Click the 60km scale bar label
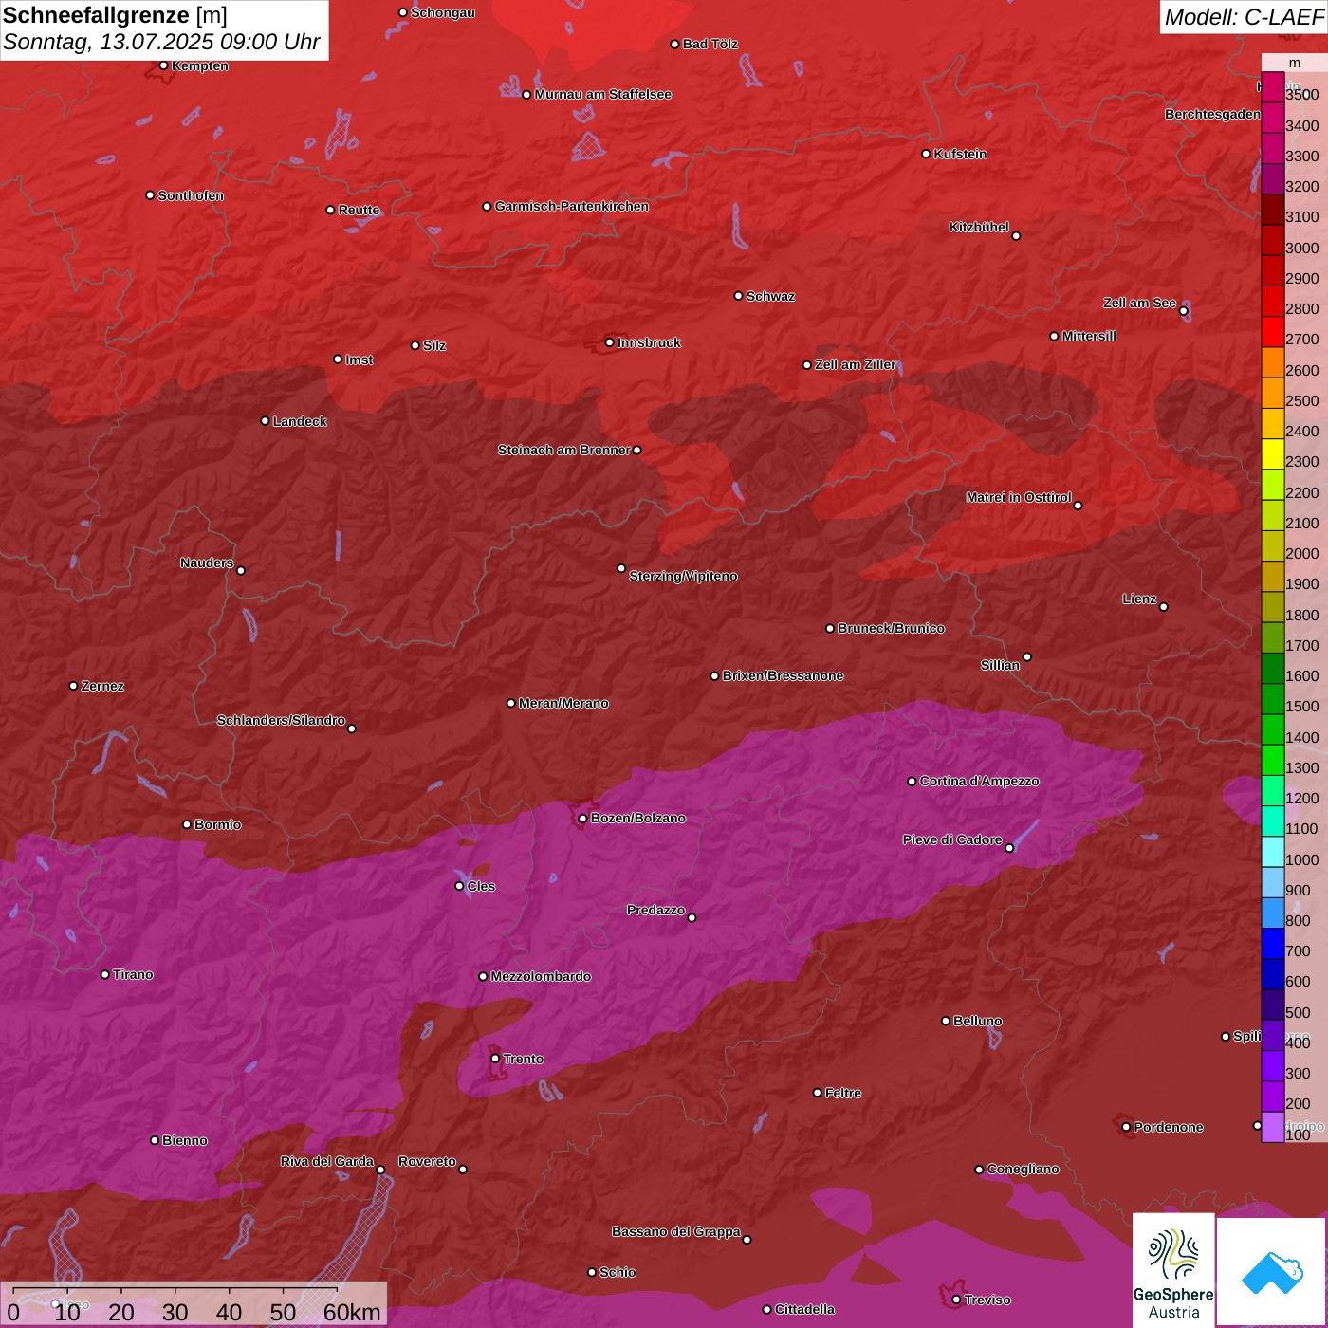 (x=352, y=1312)
